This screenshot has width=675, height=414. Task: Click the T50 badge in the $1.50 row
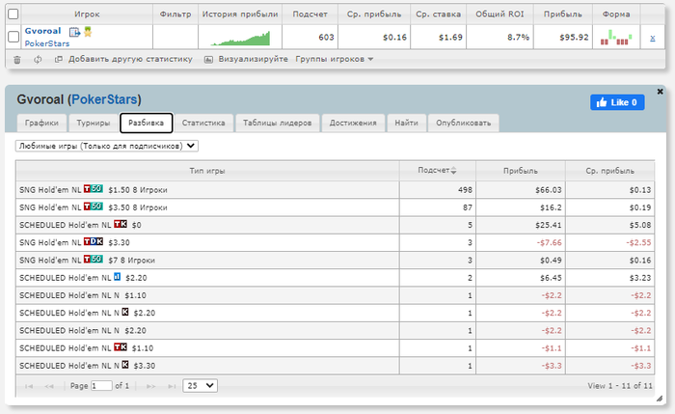(93, 189)
